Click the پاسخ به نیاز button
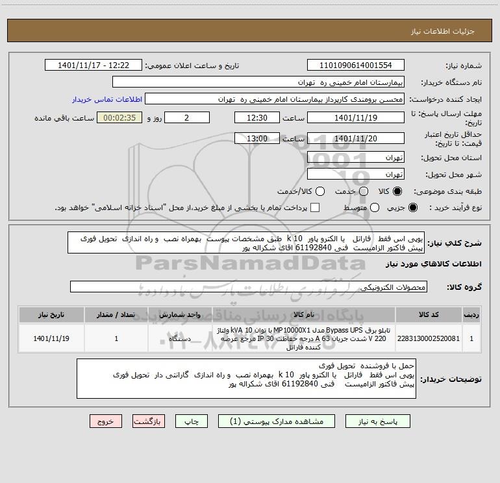This screenshot has width=500, height=483. coord(377,421)
